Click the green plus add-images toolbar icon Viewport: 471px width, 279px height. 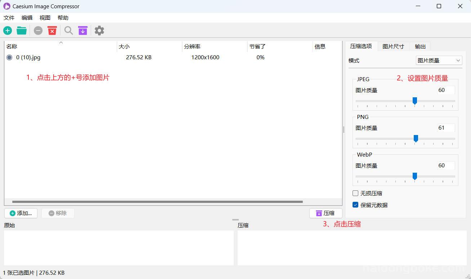click(x=8, y=31)
